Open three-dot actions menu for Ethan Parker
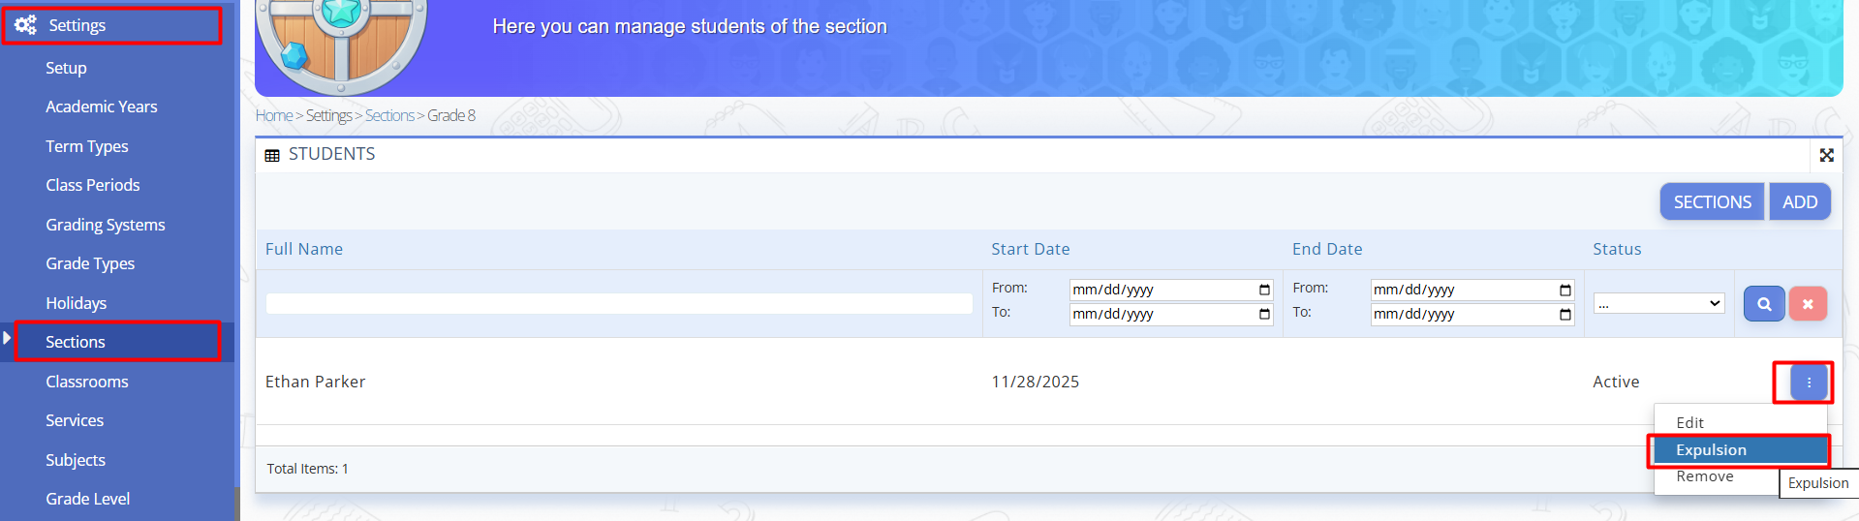 (1809, 383)
